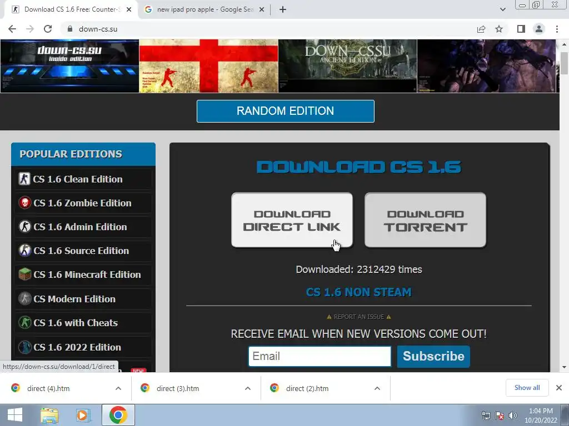Open File Explorer from taskbar

point(49,415)
